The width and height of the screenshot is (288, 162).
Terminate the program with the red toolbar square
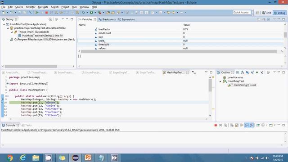pyautogui.click(x=46, y=13)
